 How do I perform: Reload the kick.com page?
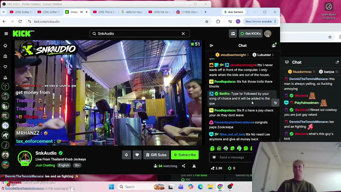pos(20,22)
